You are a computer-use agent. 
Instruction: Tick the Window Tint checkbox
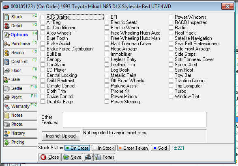pos(171,96)
